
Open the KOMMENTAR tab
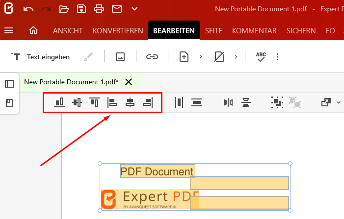254,31
